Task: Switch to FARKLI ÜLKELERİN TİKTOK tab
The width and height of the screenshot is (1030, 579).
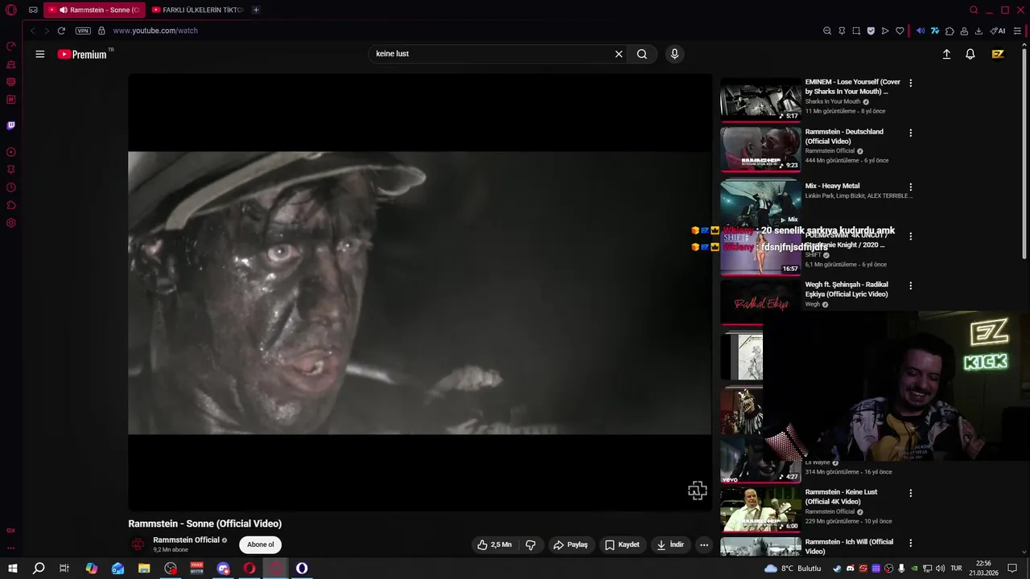Action: [198, 10]
